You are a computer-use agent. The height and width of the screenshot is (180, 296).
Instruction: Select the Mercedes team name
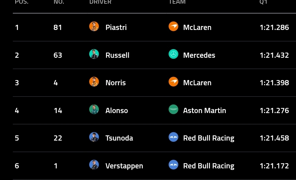pyautogui.click(x=199, y=55)
